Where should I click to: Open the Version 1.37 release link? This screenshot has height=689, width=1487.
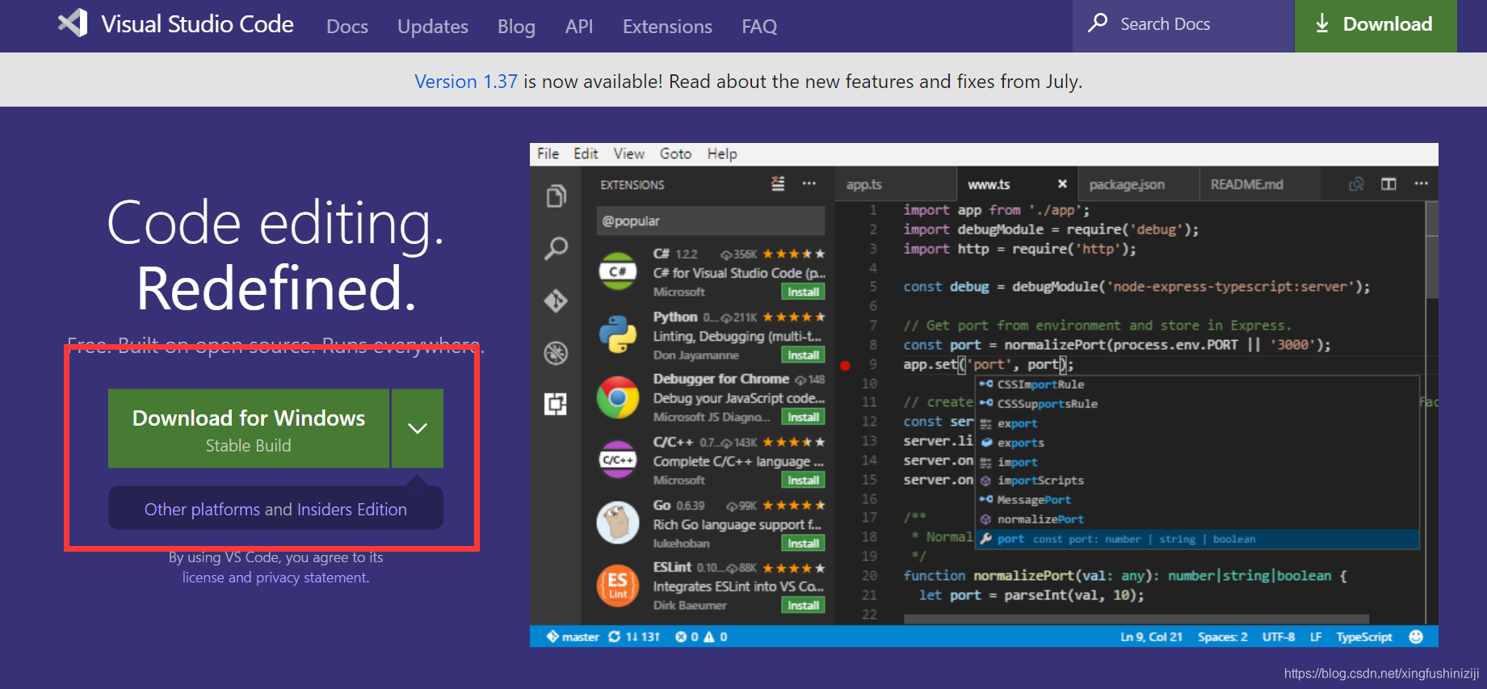tap(465, 82)
